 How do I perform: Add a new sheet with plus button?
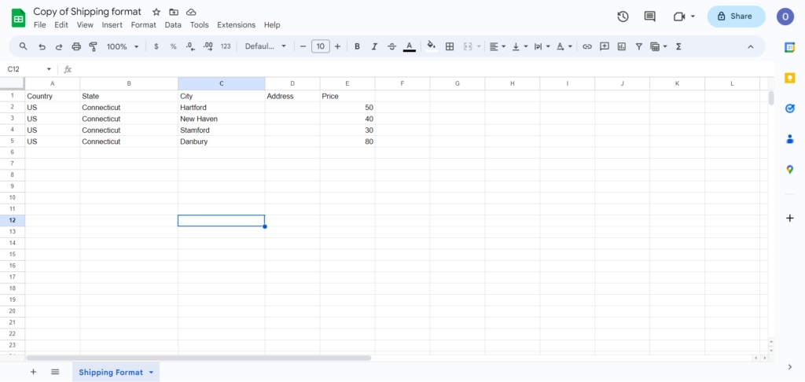[33, 372]
